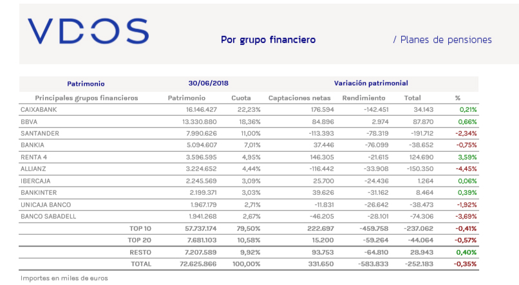Select the 'Por grupo financiero' heading

(x=268, y=40)
